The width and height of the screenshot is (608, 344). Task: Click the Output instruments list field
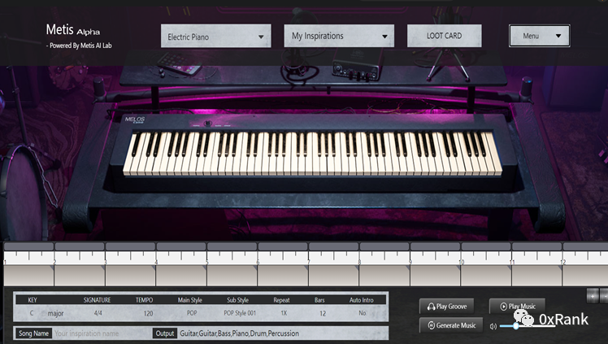pos(282,333)
